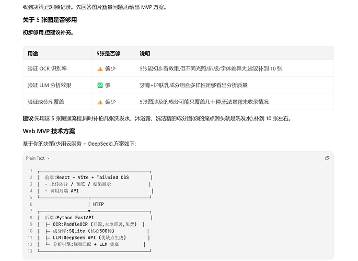Open the Plain Text language dropdown
This screenshot has width=358, height=261.
[38, 158]
